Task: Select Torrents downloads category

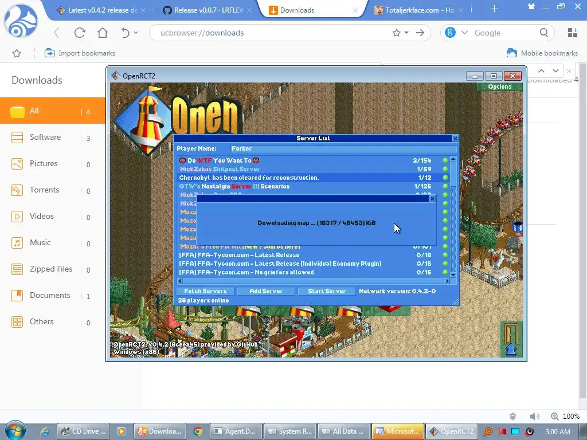Action: [x=52, y=190]
